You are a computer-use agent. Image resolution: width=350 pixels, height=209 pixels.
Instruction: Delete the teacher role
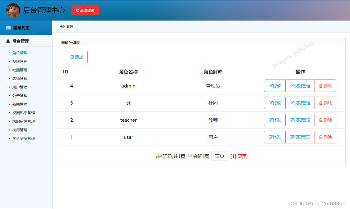[x=325, y=120]
